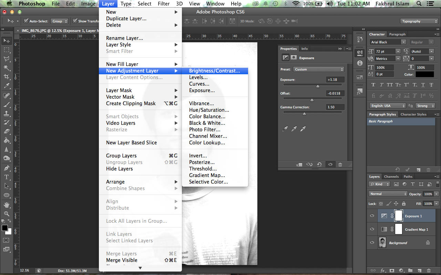Switch to the Paragraph tab
This screenshot has width=441, height=275.
[397, 34]
